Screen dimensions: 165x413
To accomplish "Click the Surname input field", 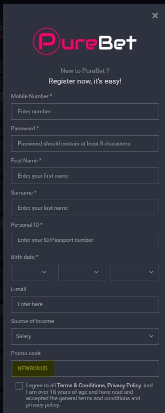I will click(x=85, y=208).
